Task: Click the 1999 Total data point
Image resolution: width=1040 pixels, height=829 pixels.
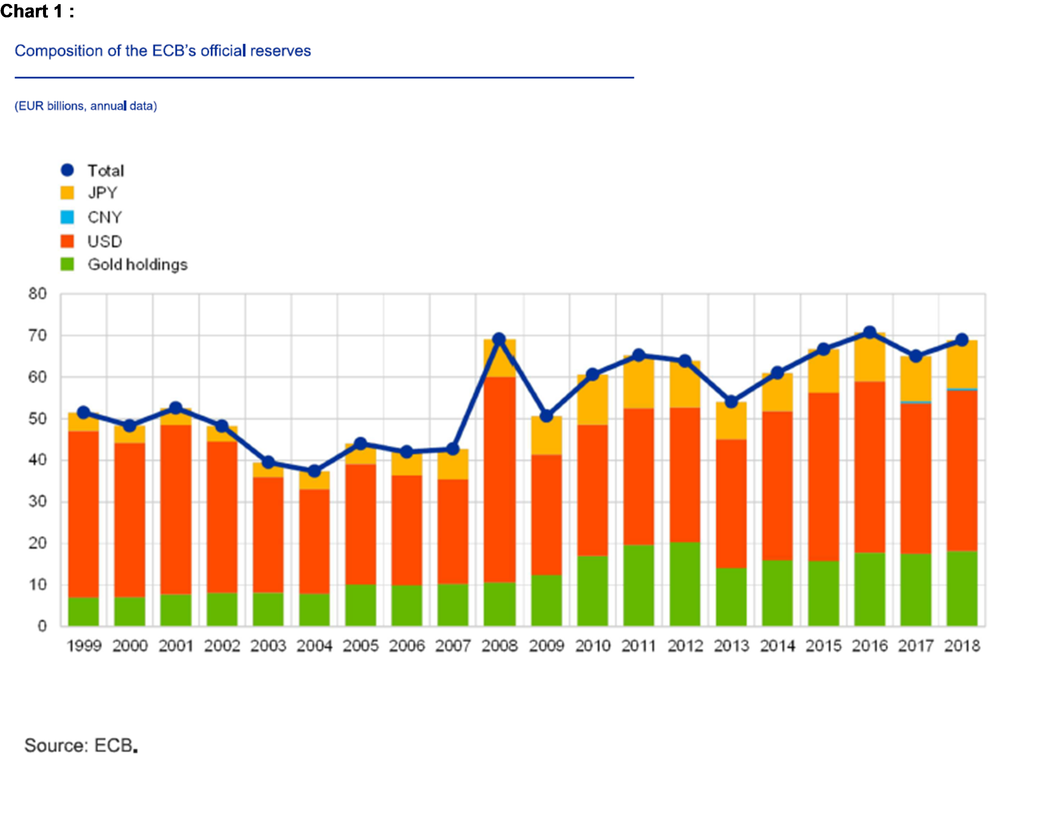Action: click(84, 412)
